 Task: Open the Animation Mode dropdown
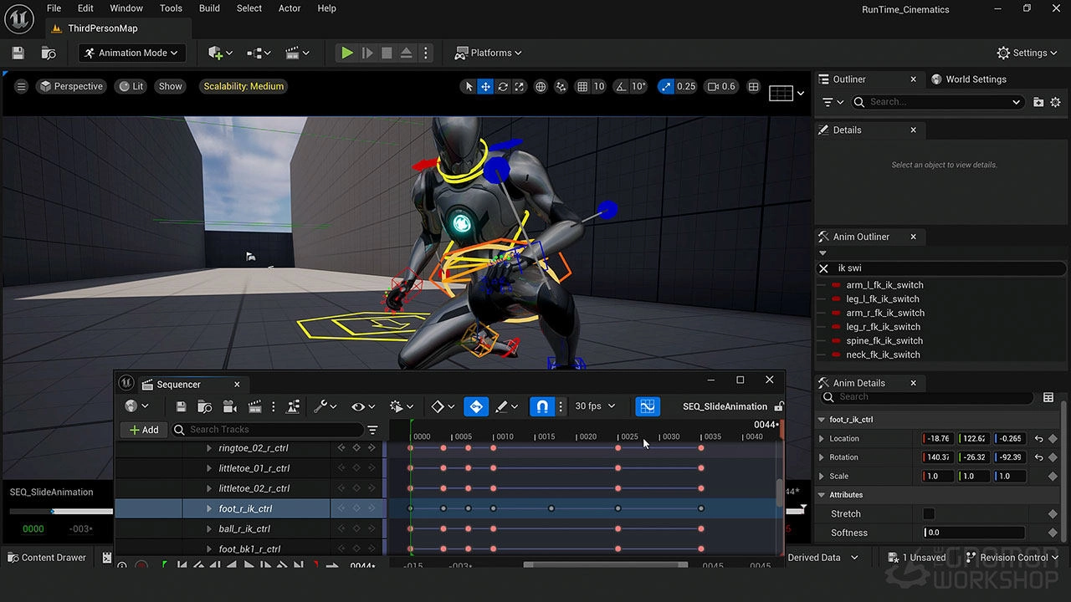pyautogui.click(x=131, y=53)
